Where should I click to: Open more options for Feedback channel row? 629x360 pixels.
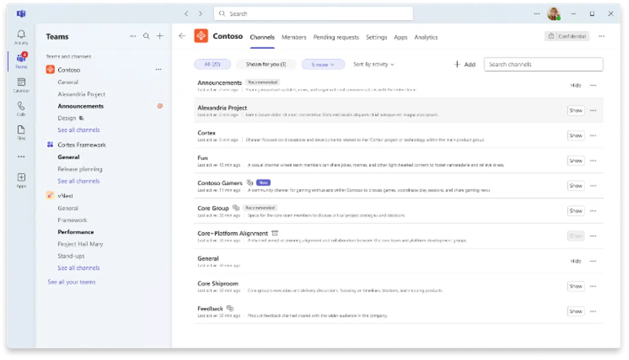[593, 312]
